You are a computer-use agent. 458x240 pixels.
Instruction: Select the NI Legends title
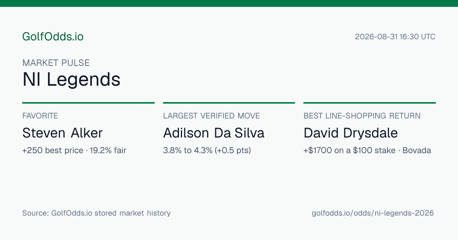71,80
